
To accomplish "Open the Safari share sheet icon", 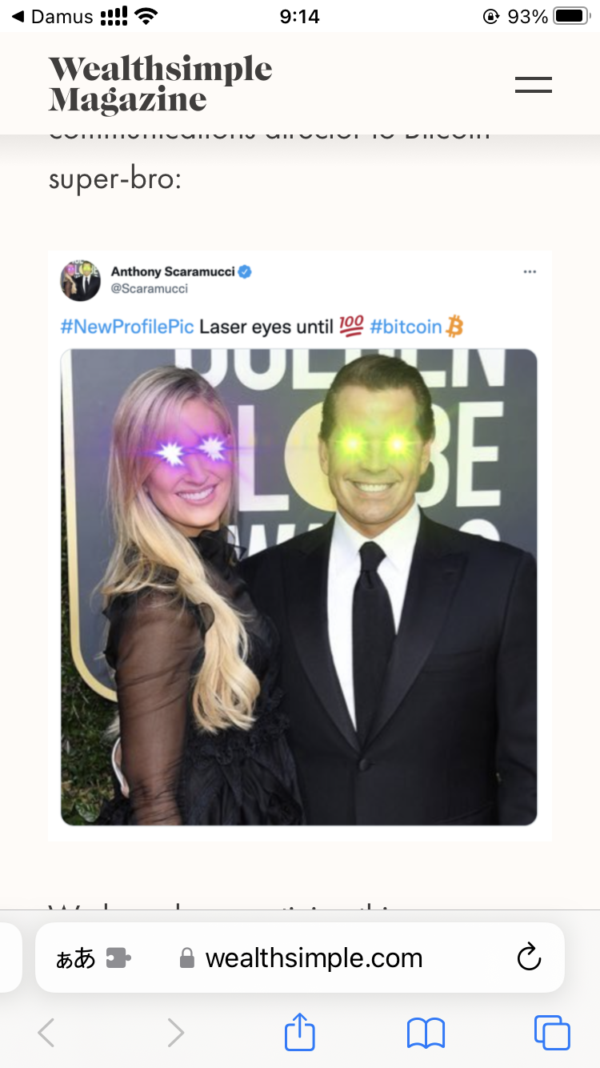I will (300, 1031).
